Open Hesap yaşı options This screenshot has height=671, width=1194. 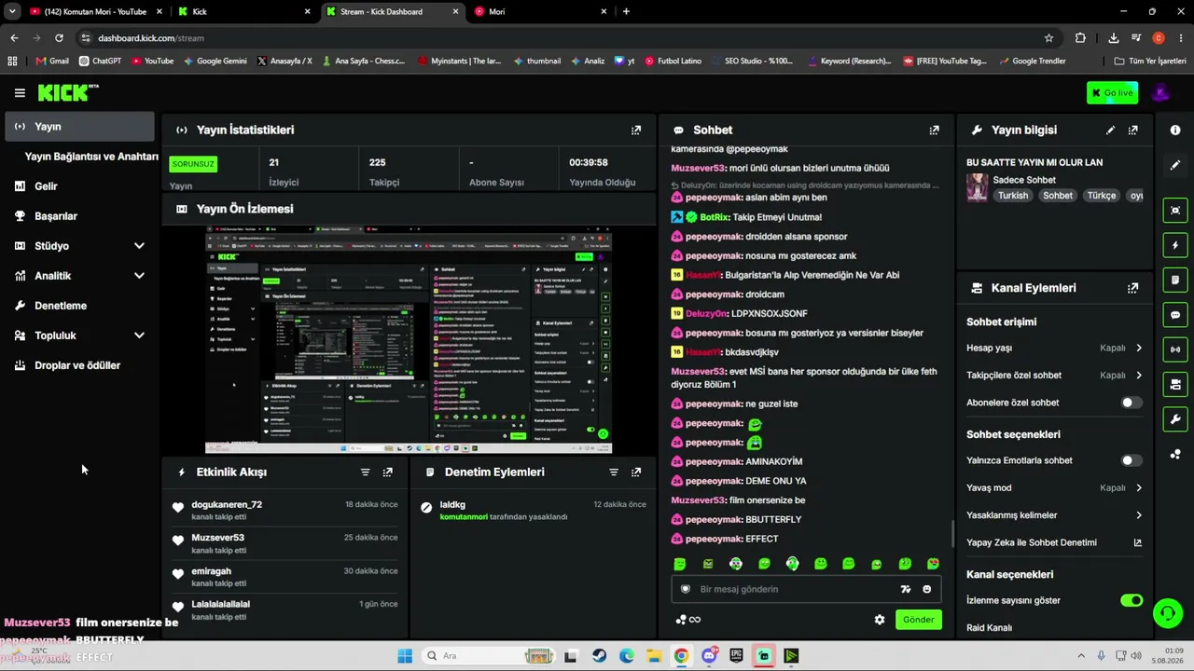(1054, 348)
